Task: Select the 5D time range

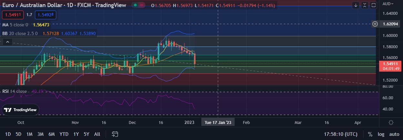Action: point(18,134)
